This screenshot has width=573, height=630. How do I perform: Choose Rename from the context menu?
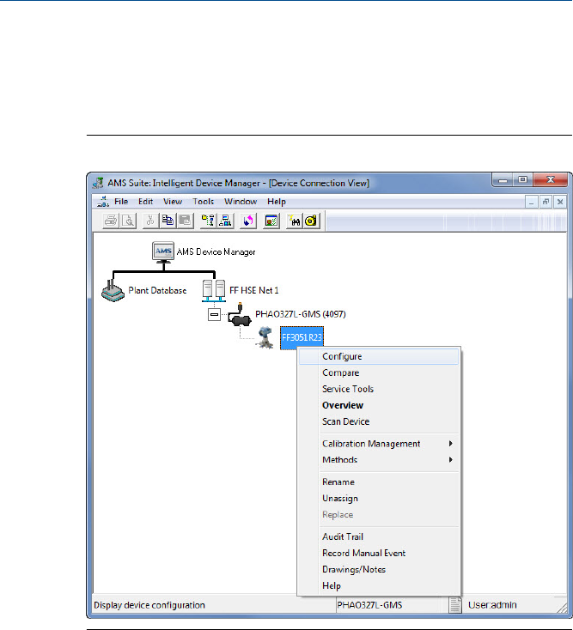tap(378, 482)
